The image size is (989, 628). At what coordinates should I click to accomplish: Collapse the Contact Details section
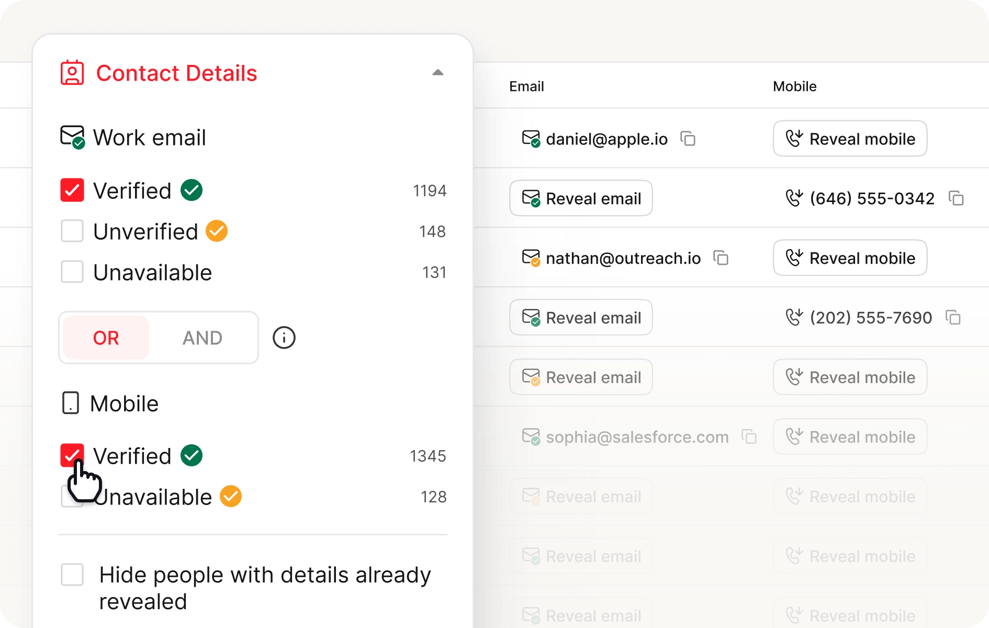(438, 73)
